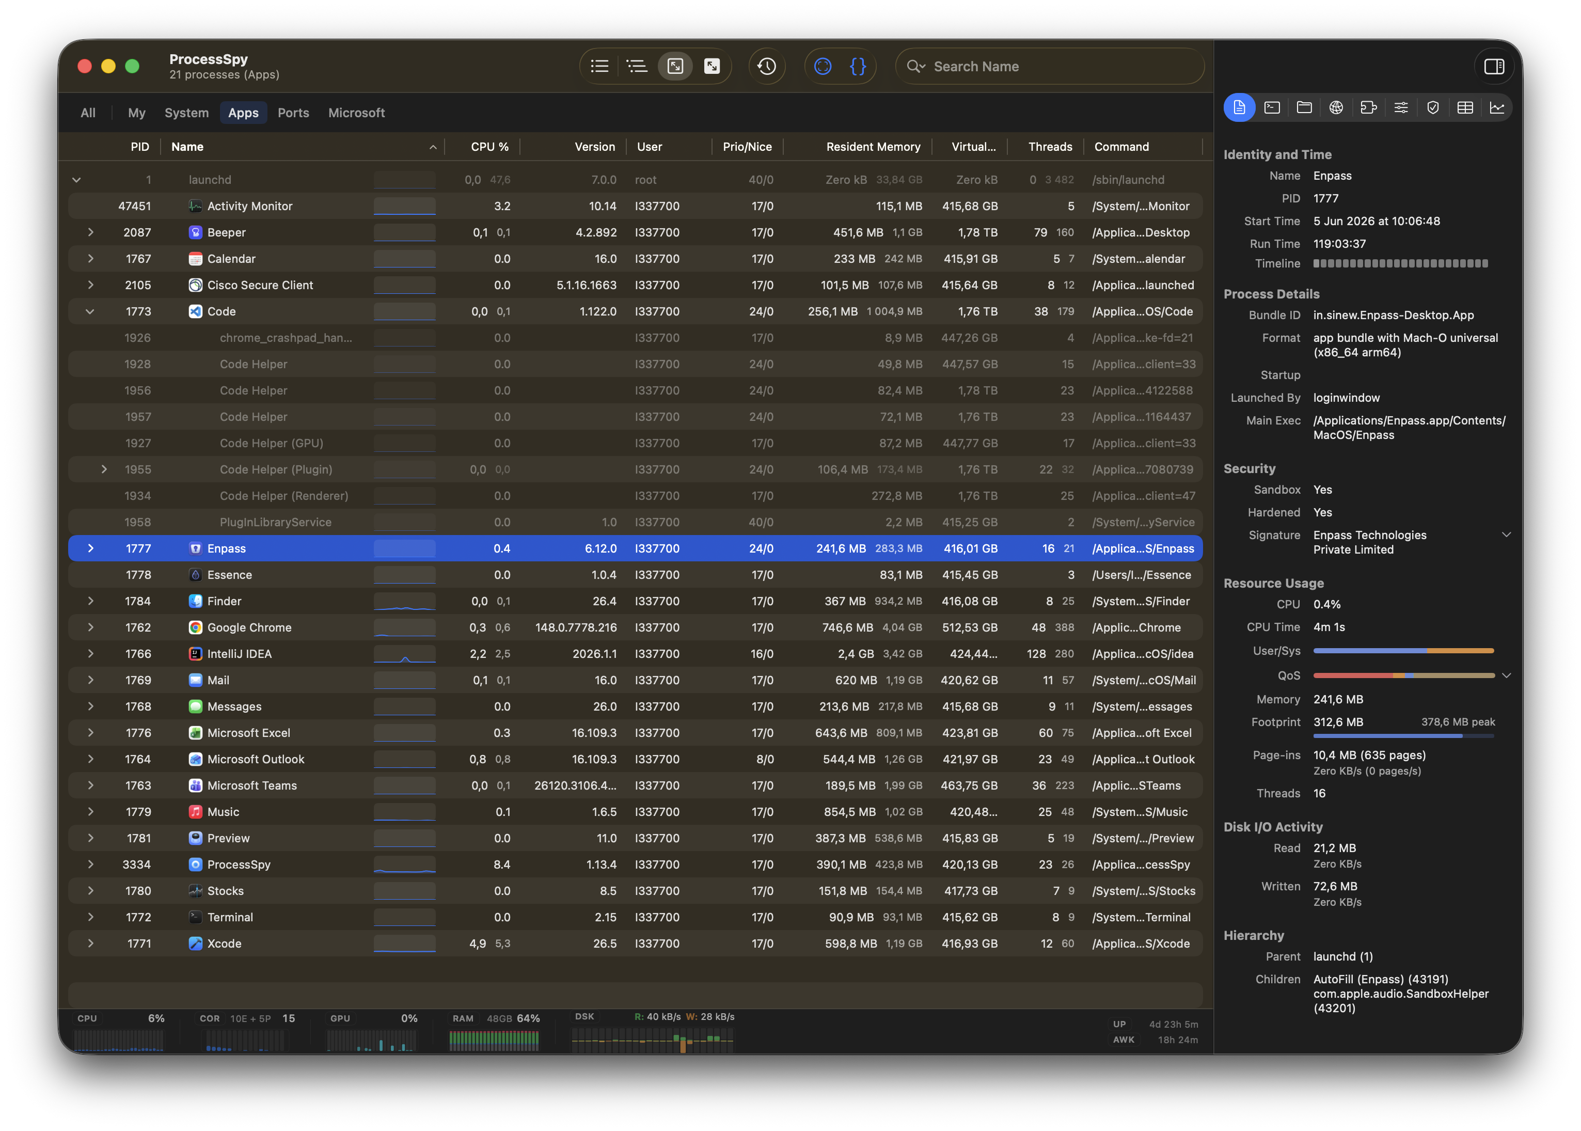The width and height of the screenshot is (1581, 1131).
Task: Click the Beeper app icon
Action: point(196,232)
